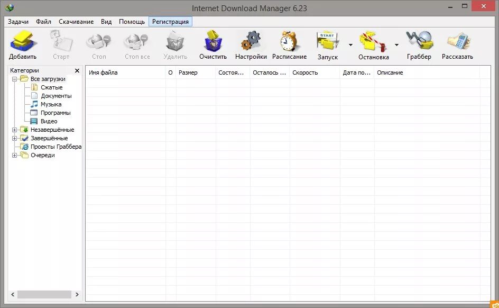Click the categories horizontal scrollbar thumb

[x=44, y=295]
